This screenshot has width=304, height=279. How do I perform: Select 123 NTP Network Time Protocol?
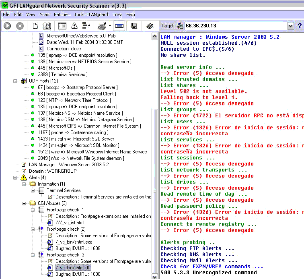click(74, 100)
